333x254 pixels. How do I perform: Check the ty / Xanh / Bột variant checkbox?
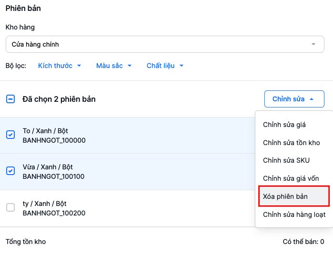point(10,207)
